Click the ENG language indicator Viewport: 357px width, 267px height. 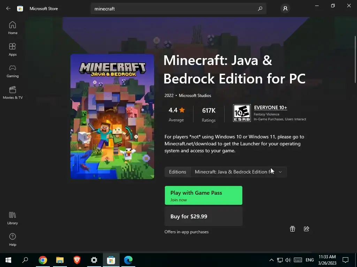coord(310,260)
